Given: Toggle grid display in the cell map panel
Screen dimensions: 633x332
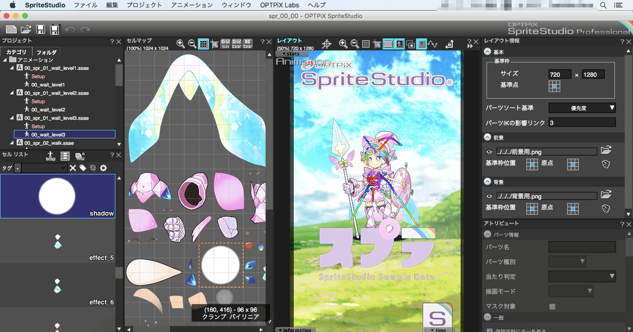Looking at the screenshot, I should 204,44.
